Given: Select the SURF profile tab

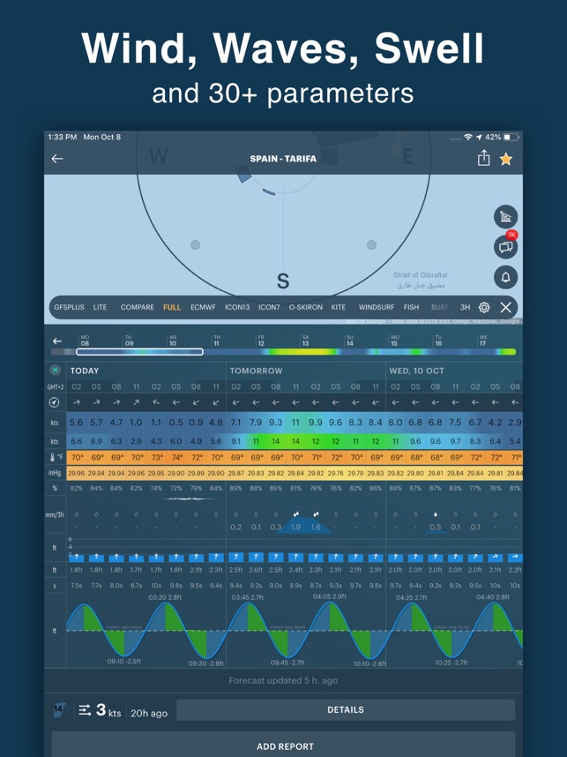Looking at the screenshot, I should pyautogui.click(x=439, y=307).
